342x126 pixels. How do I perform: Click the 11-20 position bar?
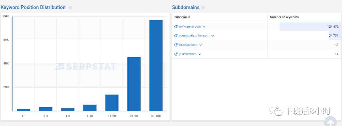pyautogui.click(x=112, y=103)
